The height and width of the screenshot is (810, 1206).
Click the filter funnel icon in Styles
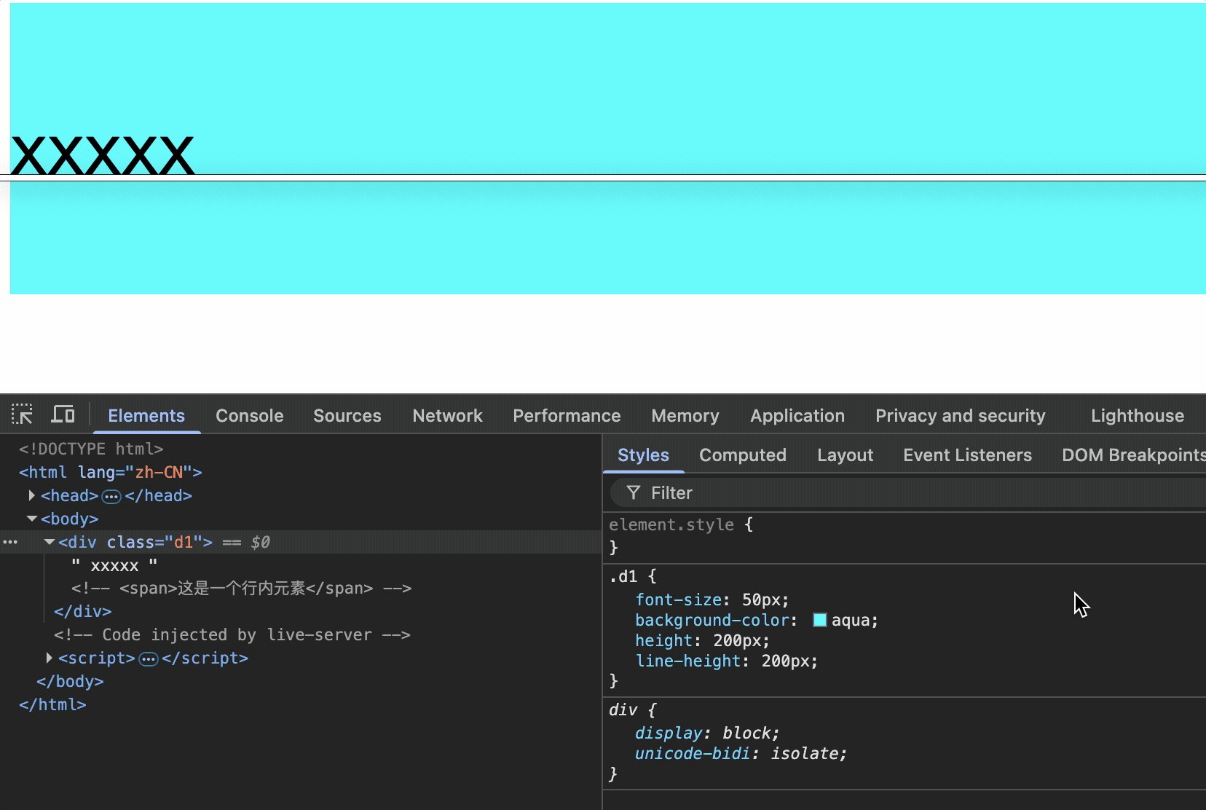coord(634,493)
